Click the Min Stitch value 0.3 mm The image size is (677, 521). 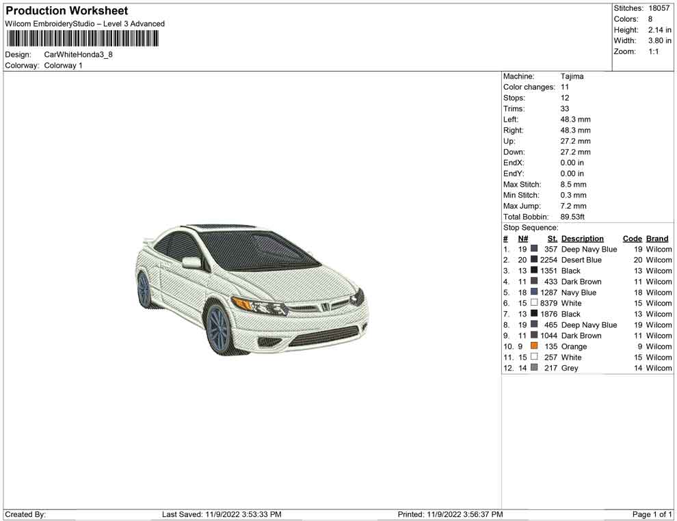(x=573, y=195)
